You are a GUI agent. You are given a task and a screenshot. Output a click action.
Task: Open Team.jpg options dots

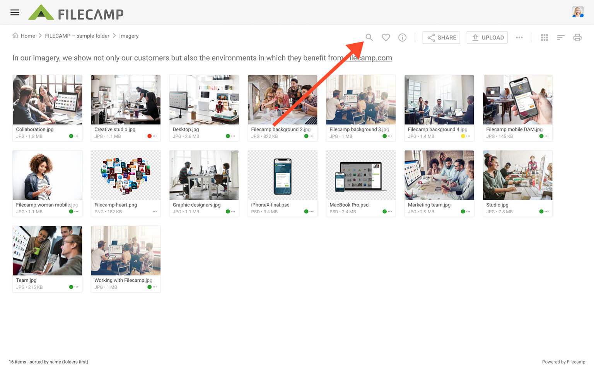(x=76, y=287)
